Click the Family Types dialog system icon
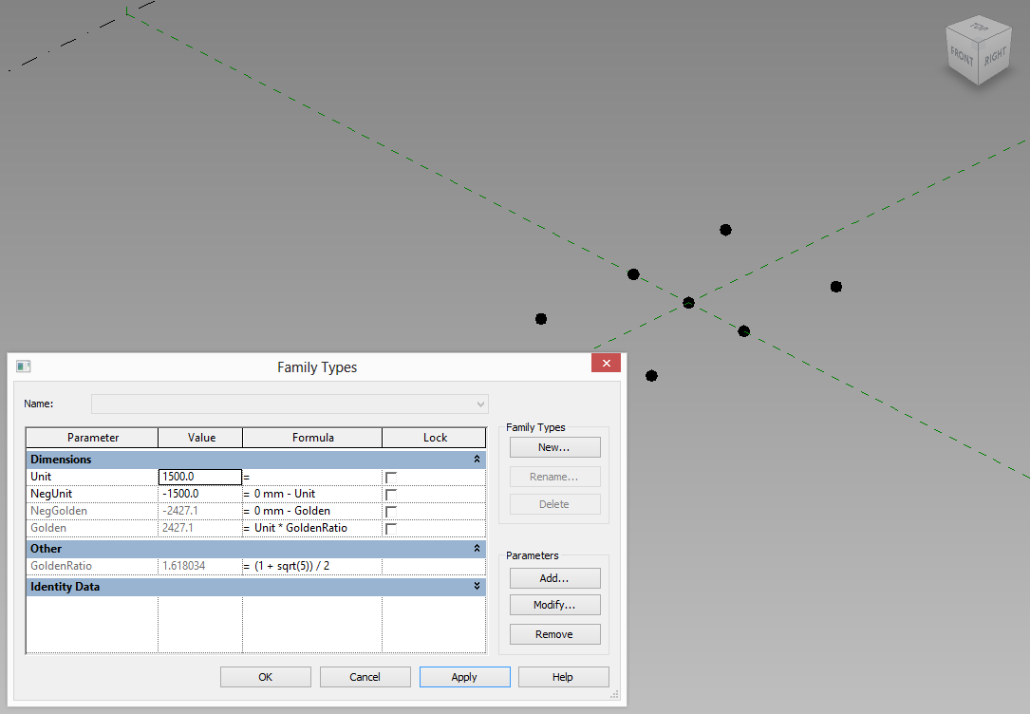Image resolution: width=1030 pixels, height=714 pixels. (x=23, y=366)
